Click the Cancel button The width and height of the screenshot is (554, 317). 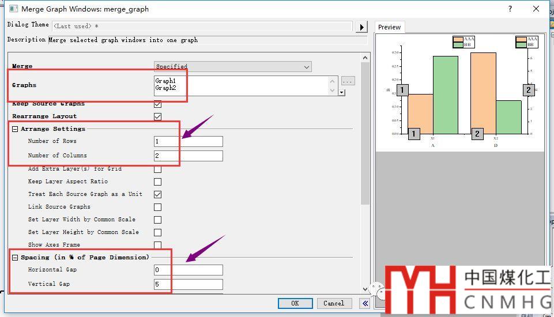pyautogui.click(x=334, y=303)
